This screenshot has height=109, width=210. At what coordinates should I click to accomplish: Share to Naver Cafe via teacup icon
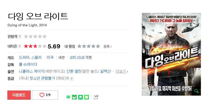coord(74,97)
